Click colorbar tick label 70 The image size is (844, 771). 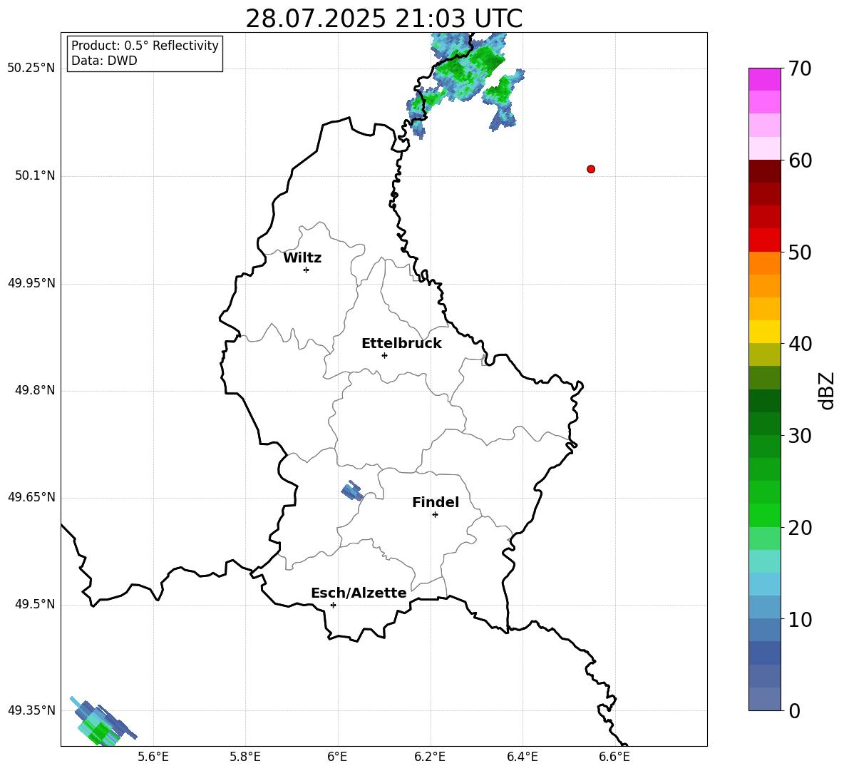pos(800,68)
